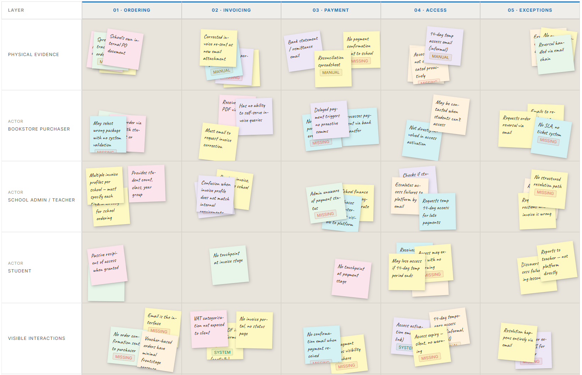The height and width of the screenshot is (375, 582).
Task: Click MISSING tag on No SLA note
Action: tap(548, 140)
